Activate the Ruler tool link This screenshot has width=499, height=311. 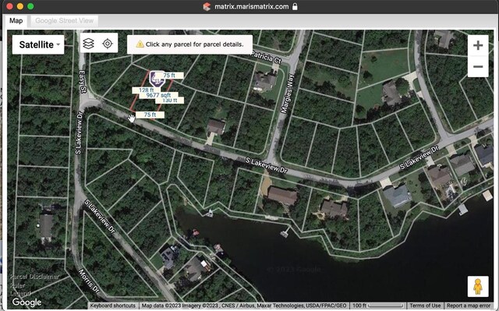click(17, 285)
